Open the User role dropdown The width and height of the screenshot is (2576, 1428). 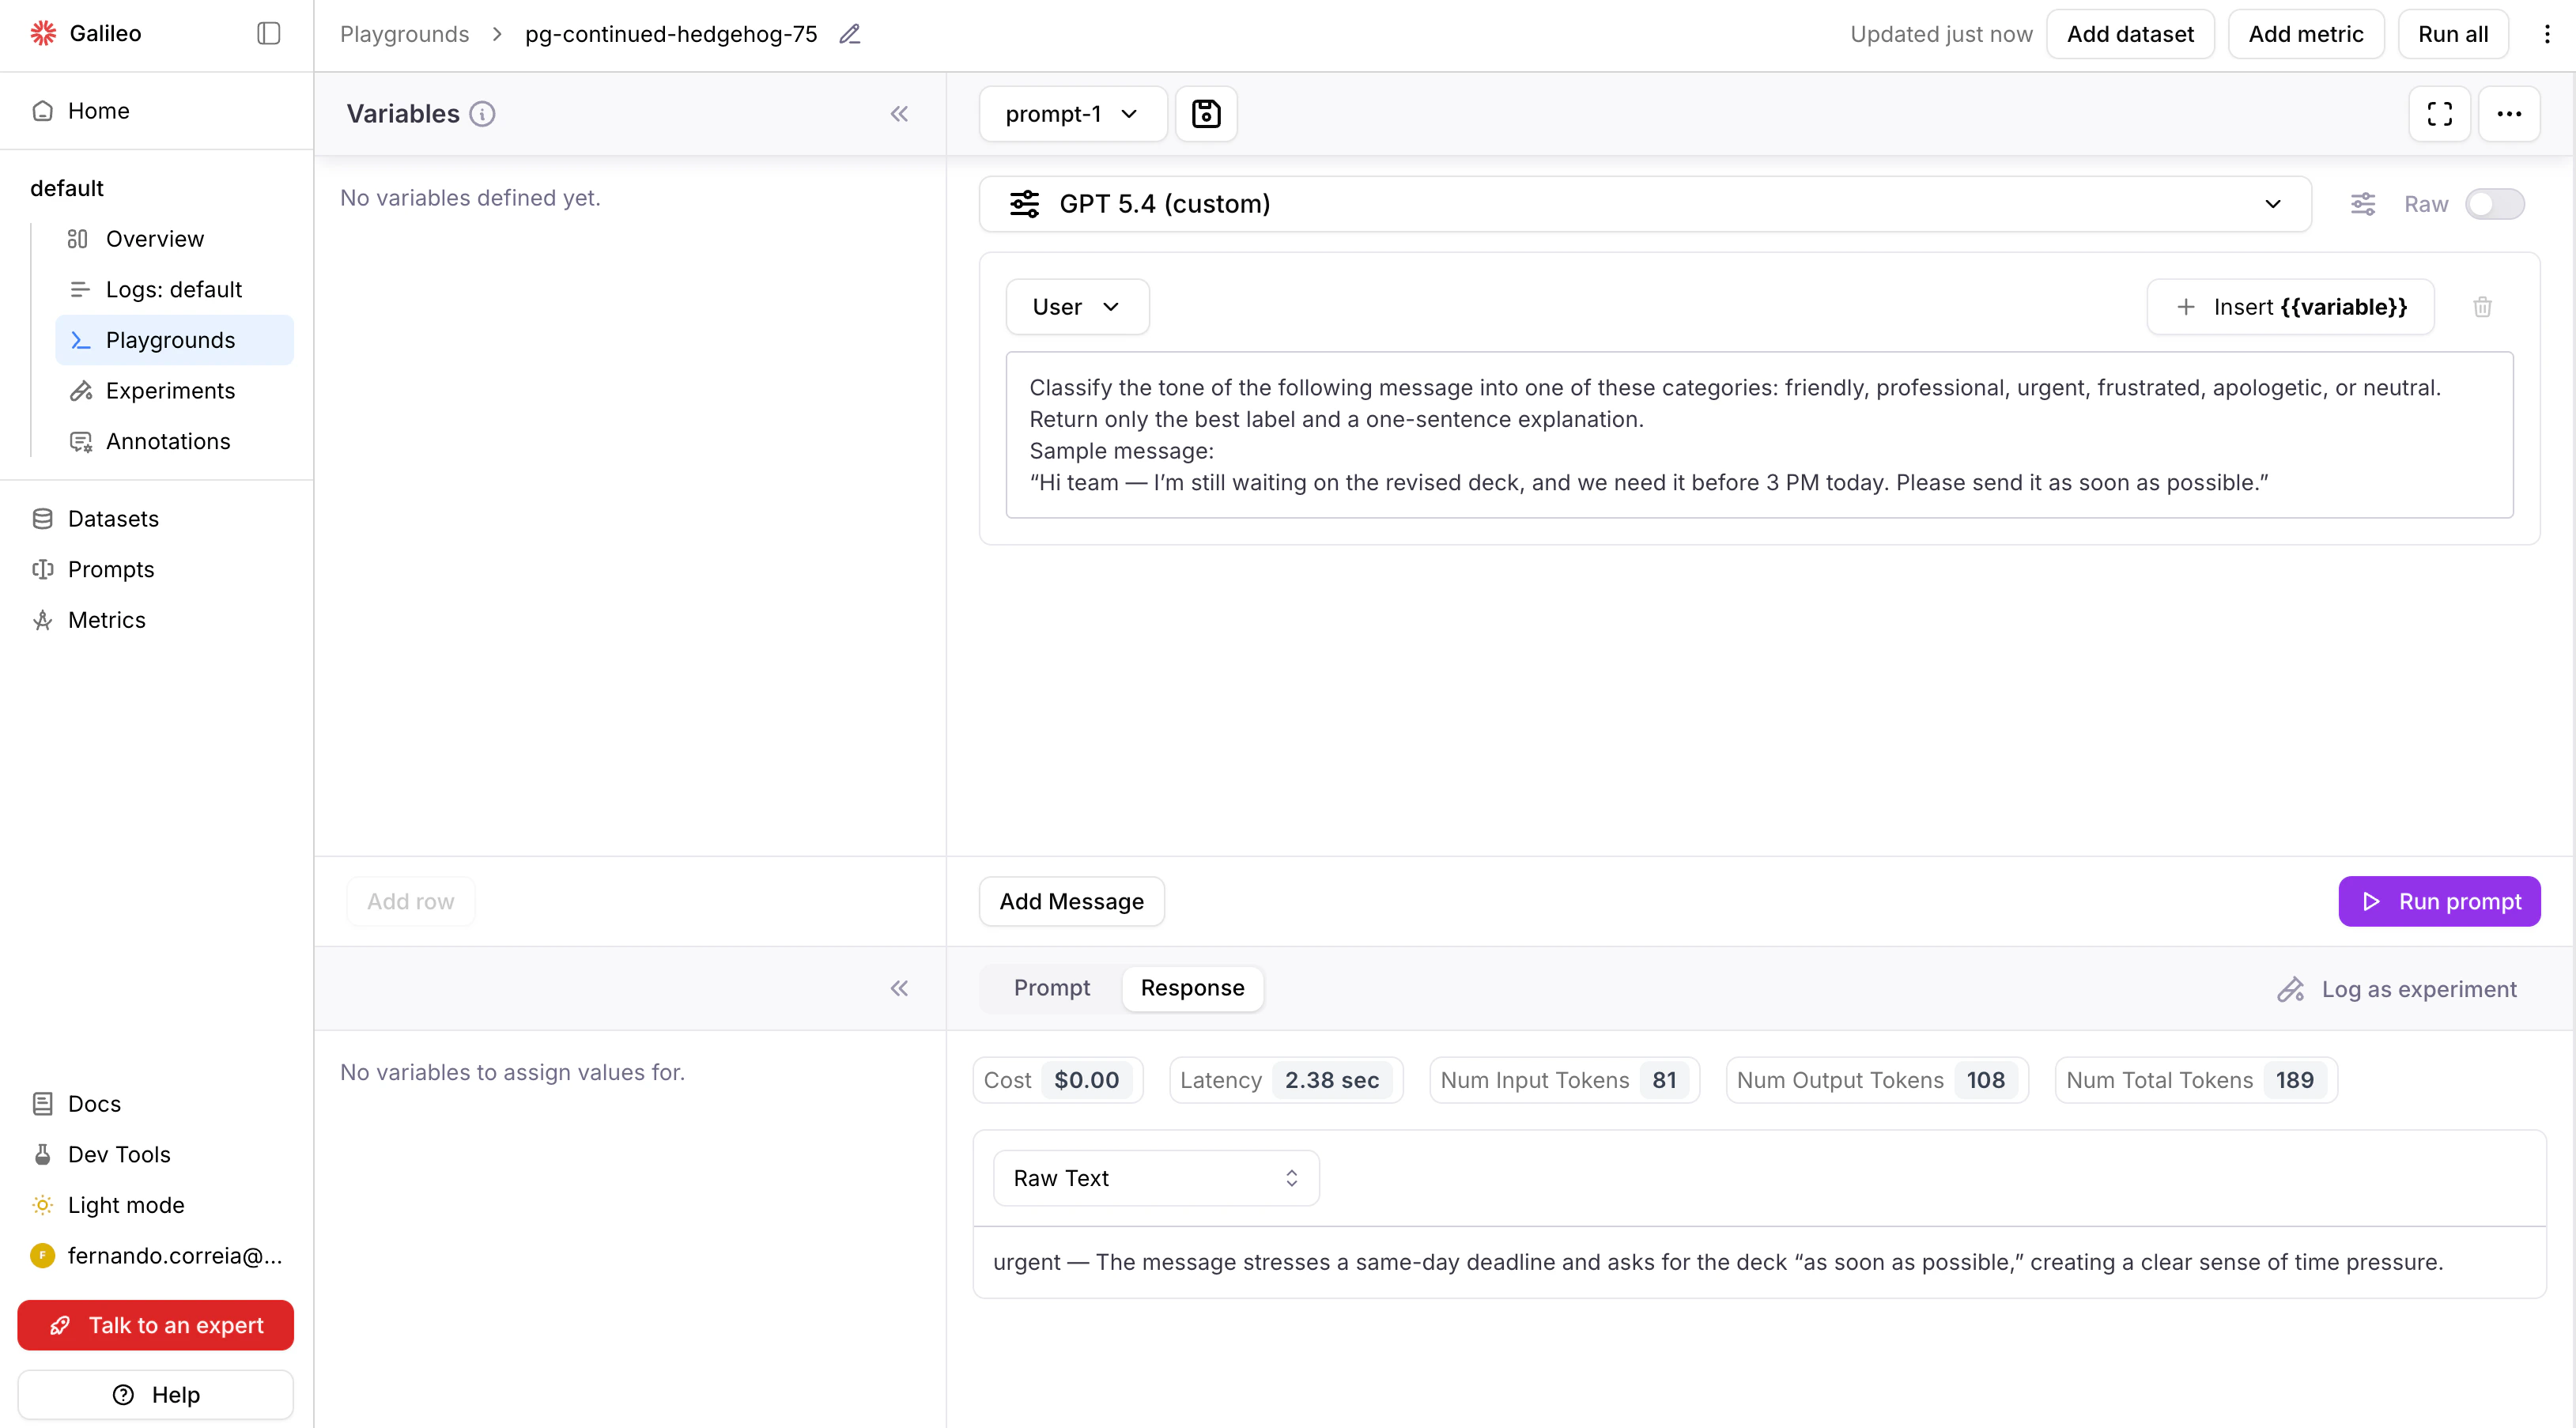1077,306
